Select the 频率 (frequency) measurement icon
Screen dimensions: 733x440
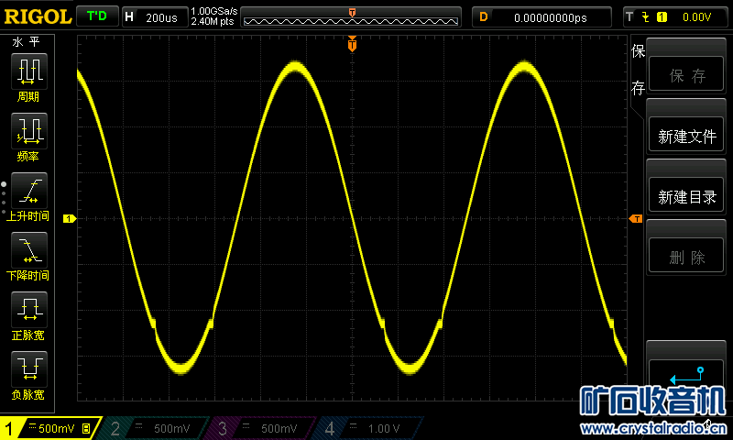coord(29,130)
